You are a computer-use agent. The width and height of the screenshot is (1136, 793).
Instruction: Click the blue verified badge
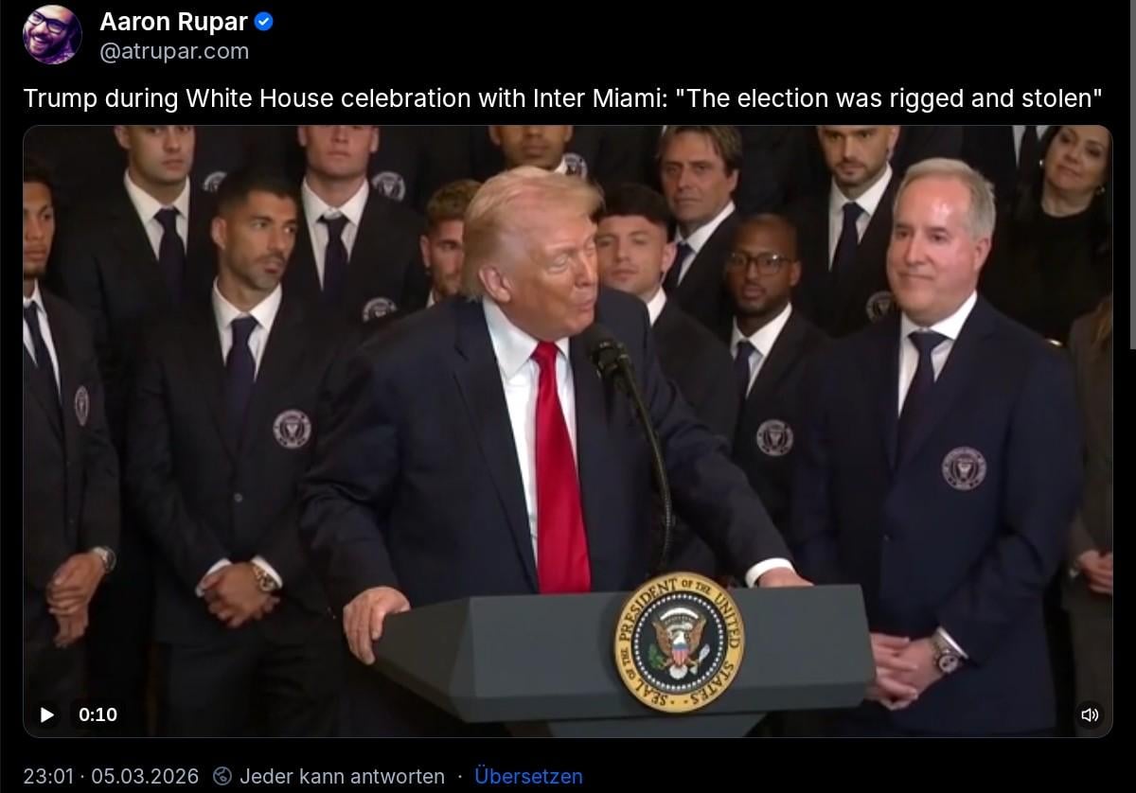(x=264, y=21)
